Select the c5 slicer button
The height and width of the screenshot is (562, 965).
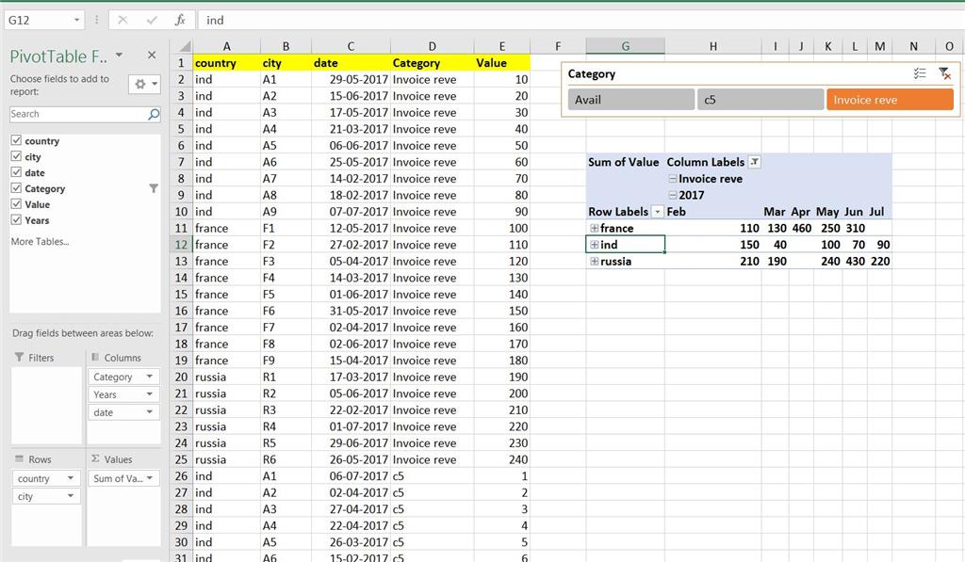[761, 100]
